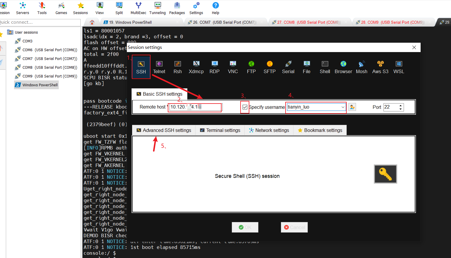This screenshot has height=258, width=451.
Task: Open the Sessions toolbar item
Action: pyautogui.click(x=80, y=8)
